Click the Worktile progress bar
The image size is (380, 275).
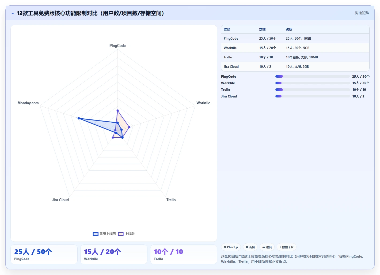pos(313,83)
